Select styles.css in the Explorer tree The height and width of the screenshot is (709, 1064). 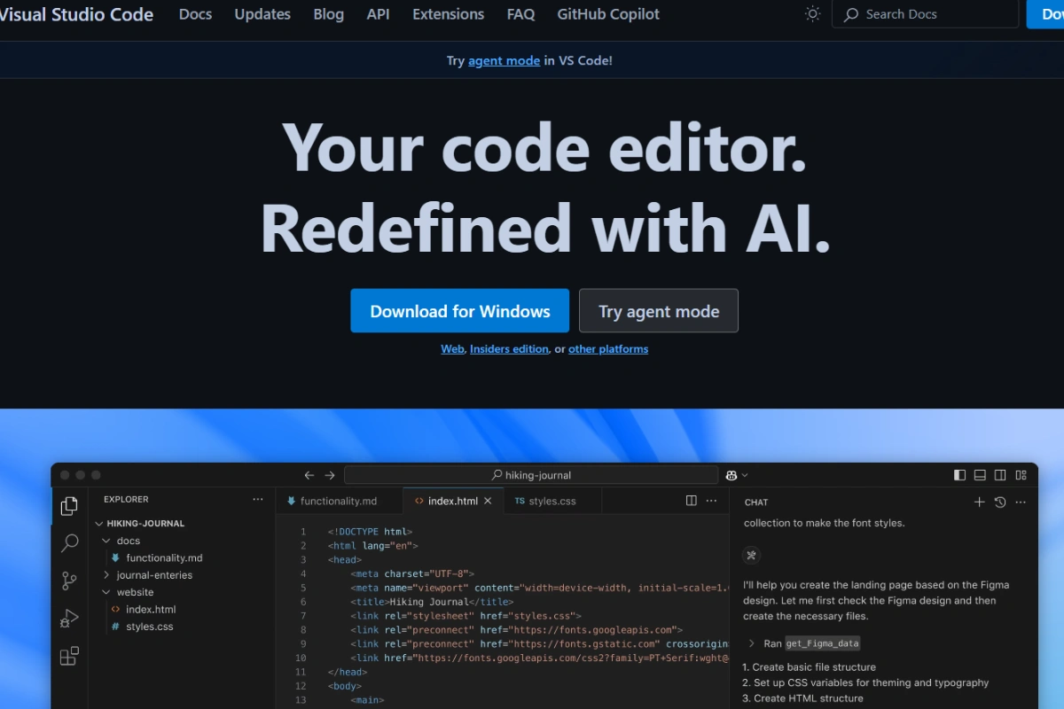(149, 627)
